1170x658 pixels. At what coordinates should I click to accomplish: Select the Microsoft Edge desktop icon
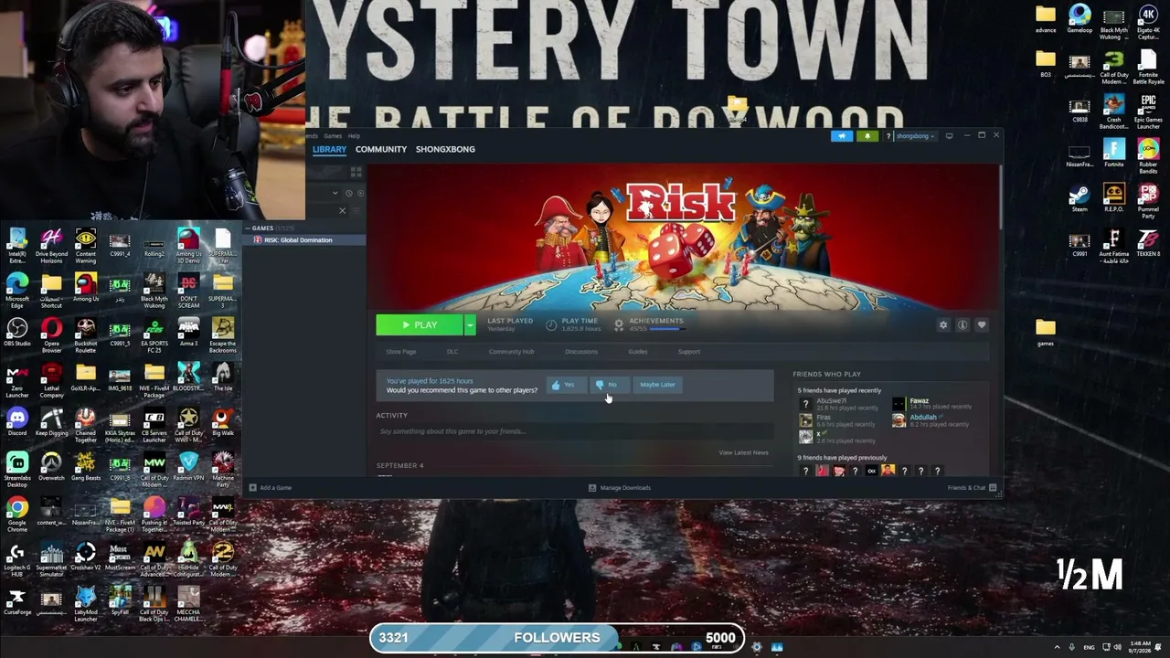(x=17, y=290)
